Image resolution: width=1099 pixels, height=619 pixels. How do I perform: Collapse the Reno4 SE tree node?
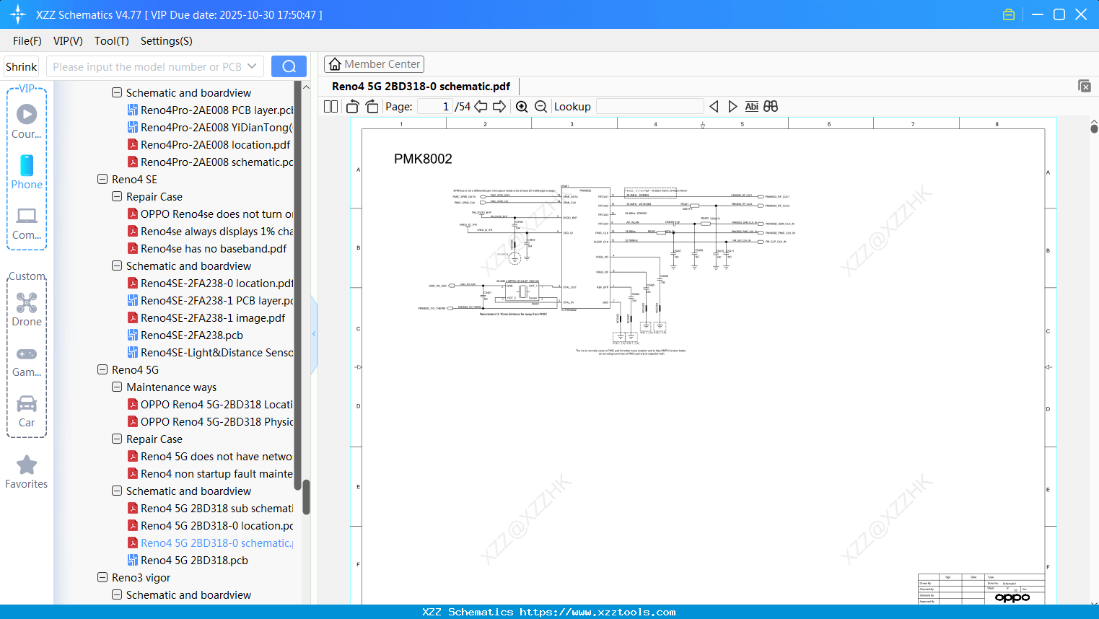pyautogui.click(x=102, y=179)
